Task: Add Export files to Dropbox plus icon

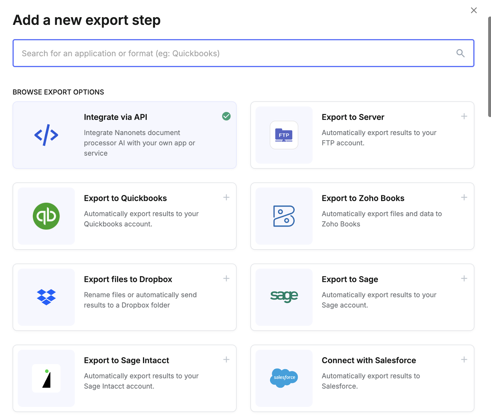Action: [x=226, y=278]
